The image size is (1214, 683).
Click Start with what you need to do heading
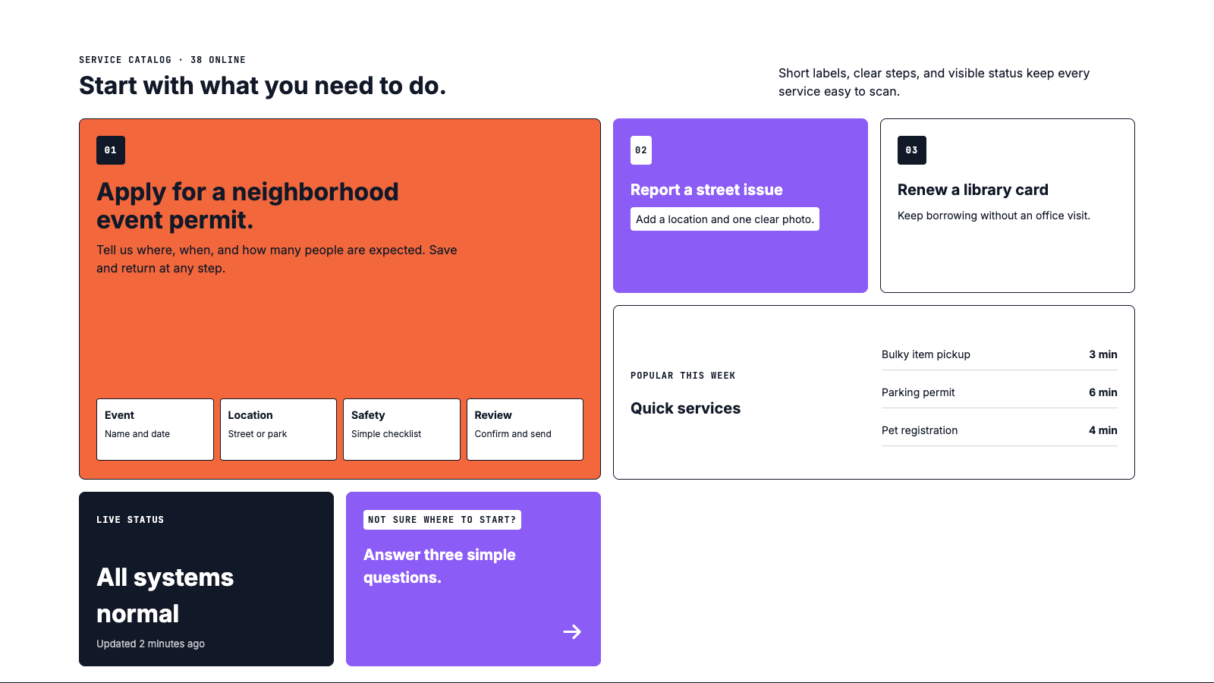263,86
